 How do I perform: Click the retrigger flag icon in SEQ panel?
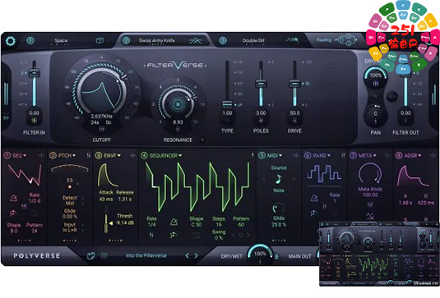[12, 213]
